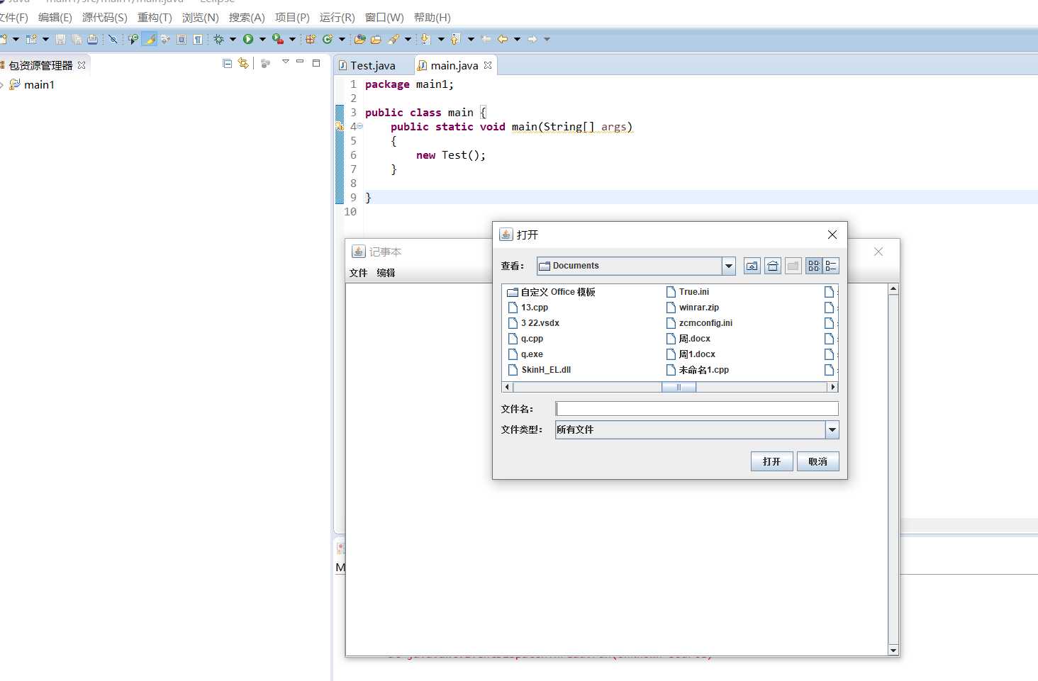1038x681 pixels.
Task: Click the 取消 button in the dialog
Action: 817,461
